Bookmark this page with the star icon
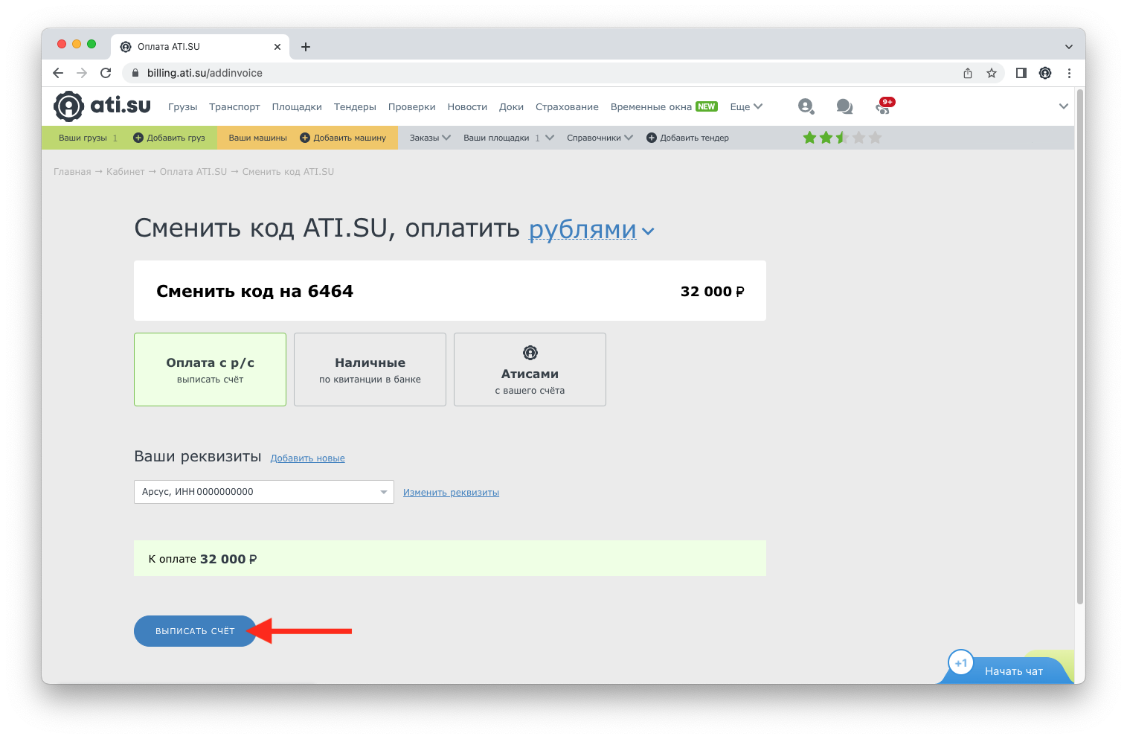 tap(991, 73)
